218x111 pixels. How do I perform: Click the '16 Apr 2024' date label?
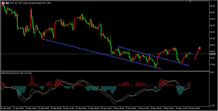click(x=5, y=108)
